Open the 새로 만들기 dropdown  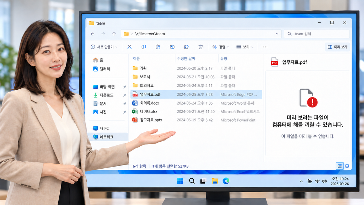[x=104, y=47]
